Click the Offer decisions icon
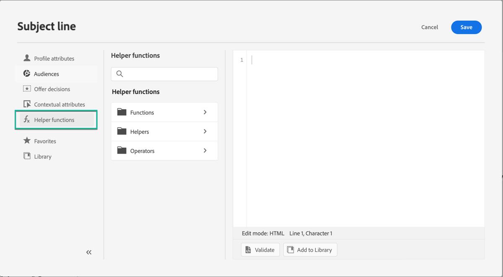 click(27, 89)
